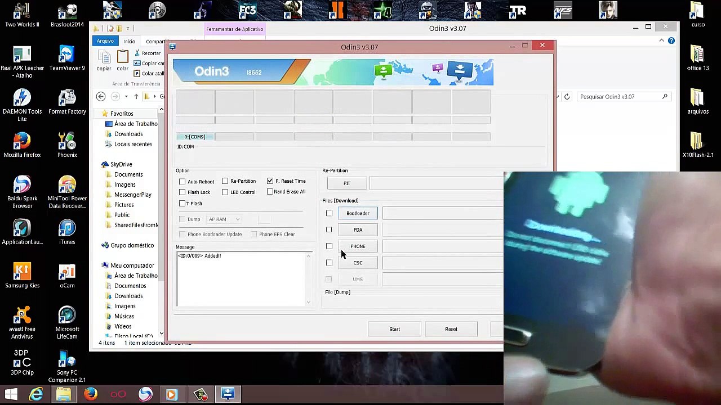The image size is (721, 405).
Task: Open the curso desktop folder
Action: pyautogui.click(x=697, y=15)
